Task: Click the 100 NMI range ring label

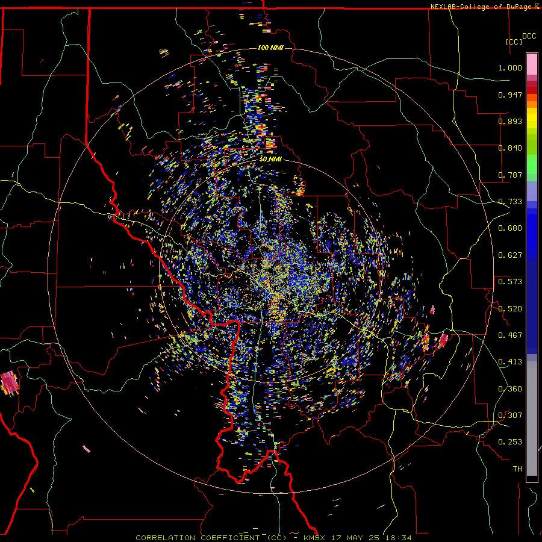Action: (270, 48)
